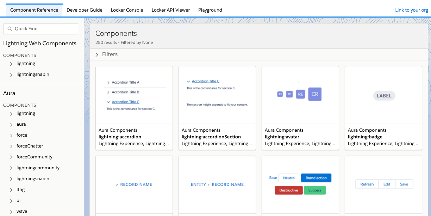Open the lightning:accordionSection component card
This screenshot has width=431, height=216.
(x=217, y=108)
